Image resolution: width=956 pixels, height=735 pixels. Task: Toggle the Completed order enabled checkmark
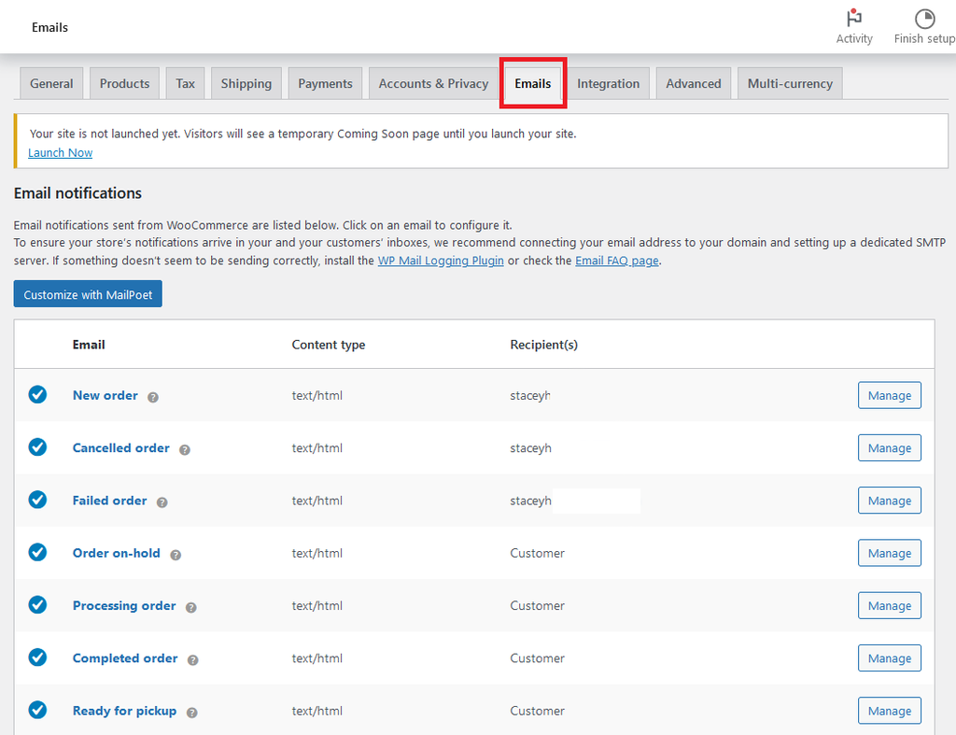pos(37,657)
